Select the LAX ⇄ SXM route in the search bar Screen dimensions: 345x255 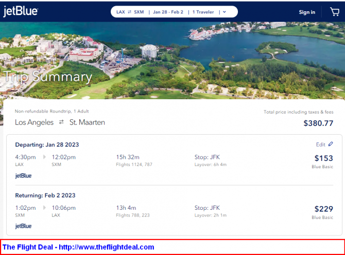tap(130, 12)
